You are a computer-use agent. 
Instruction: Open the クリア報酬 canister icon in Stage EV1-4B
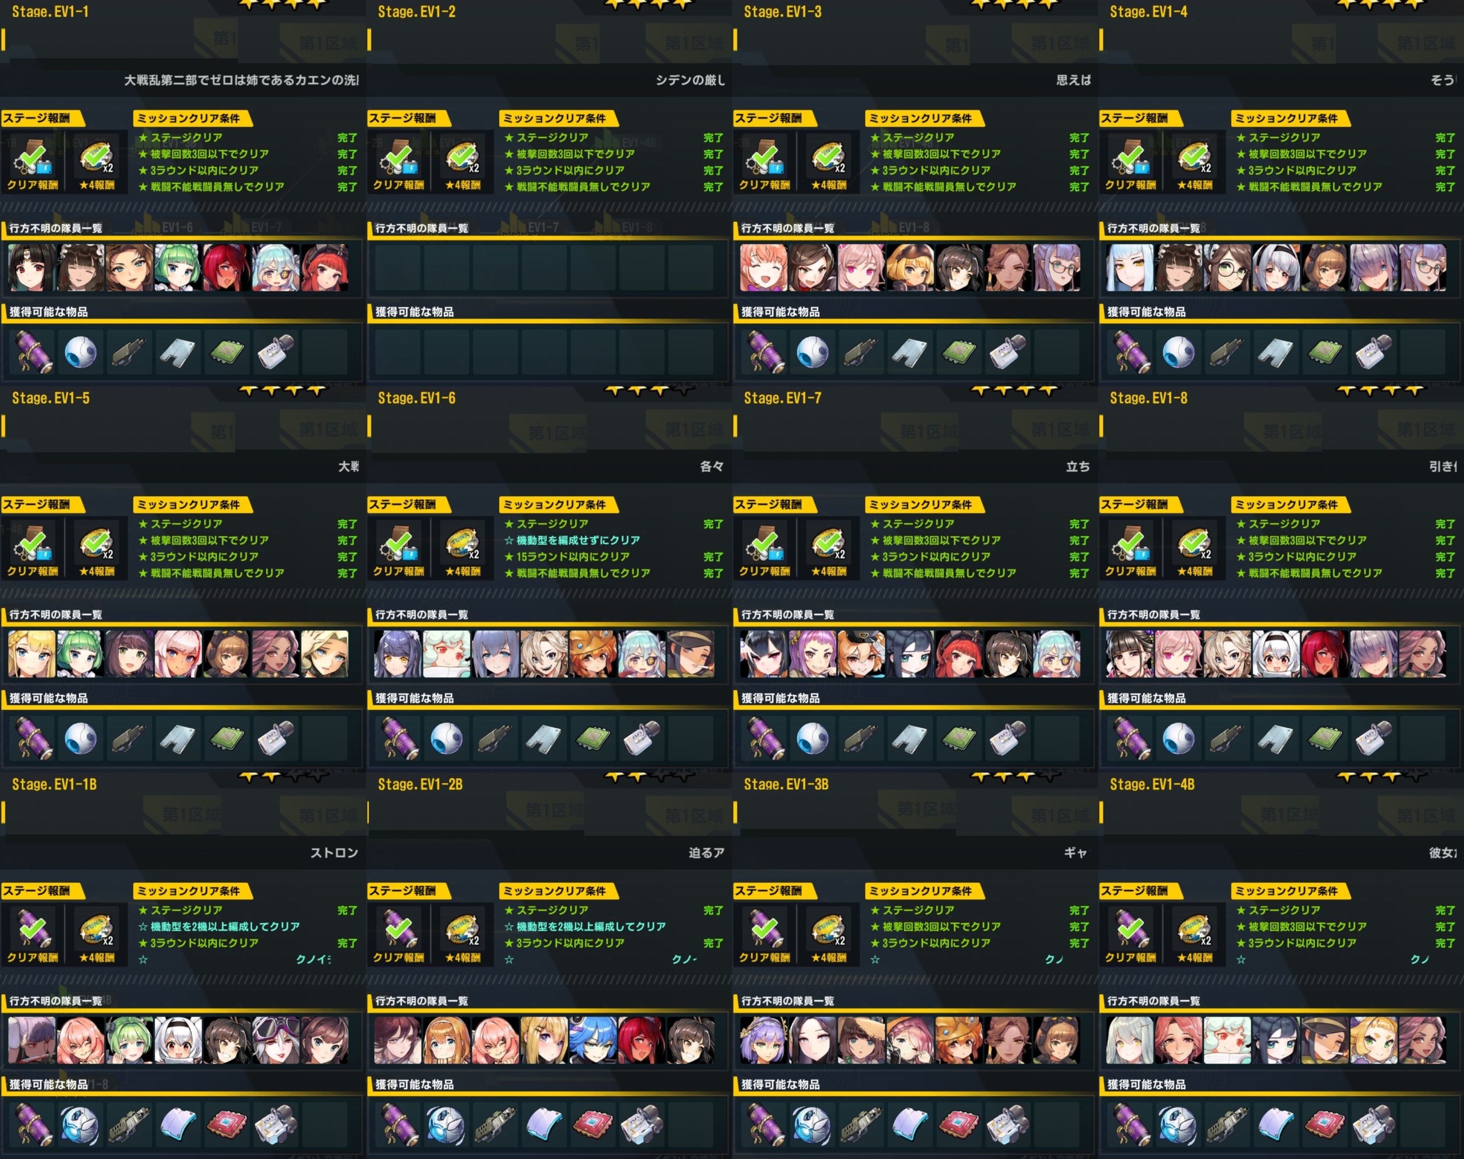[x=1131, y=933]
